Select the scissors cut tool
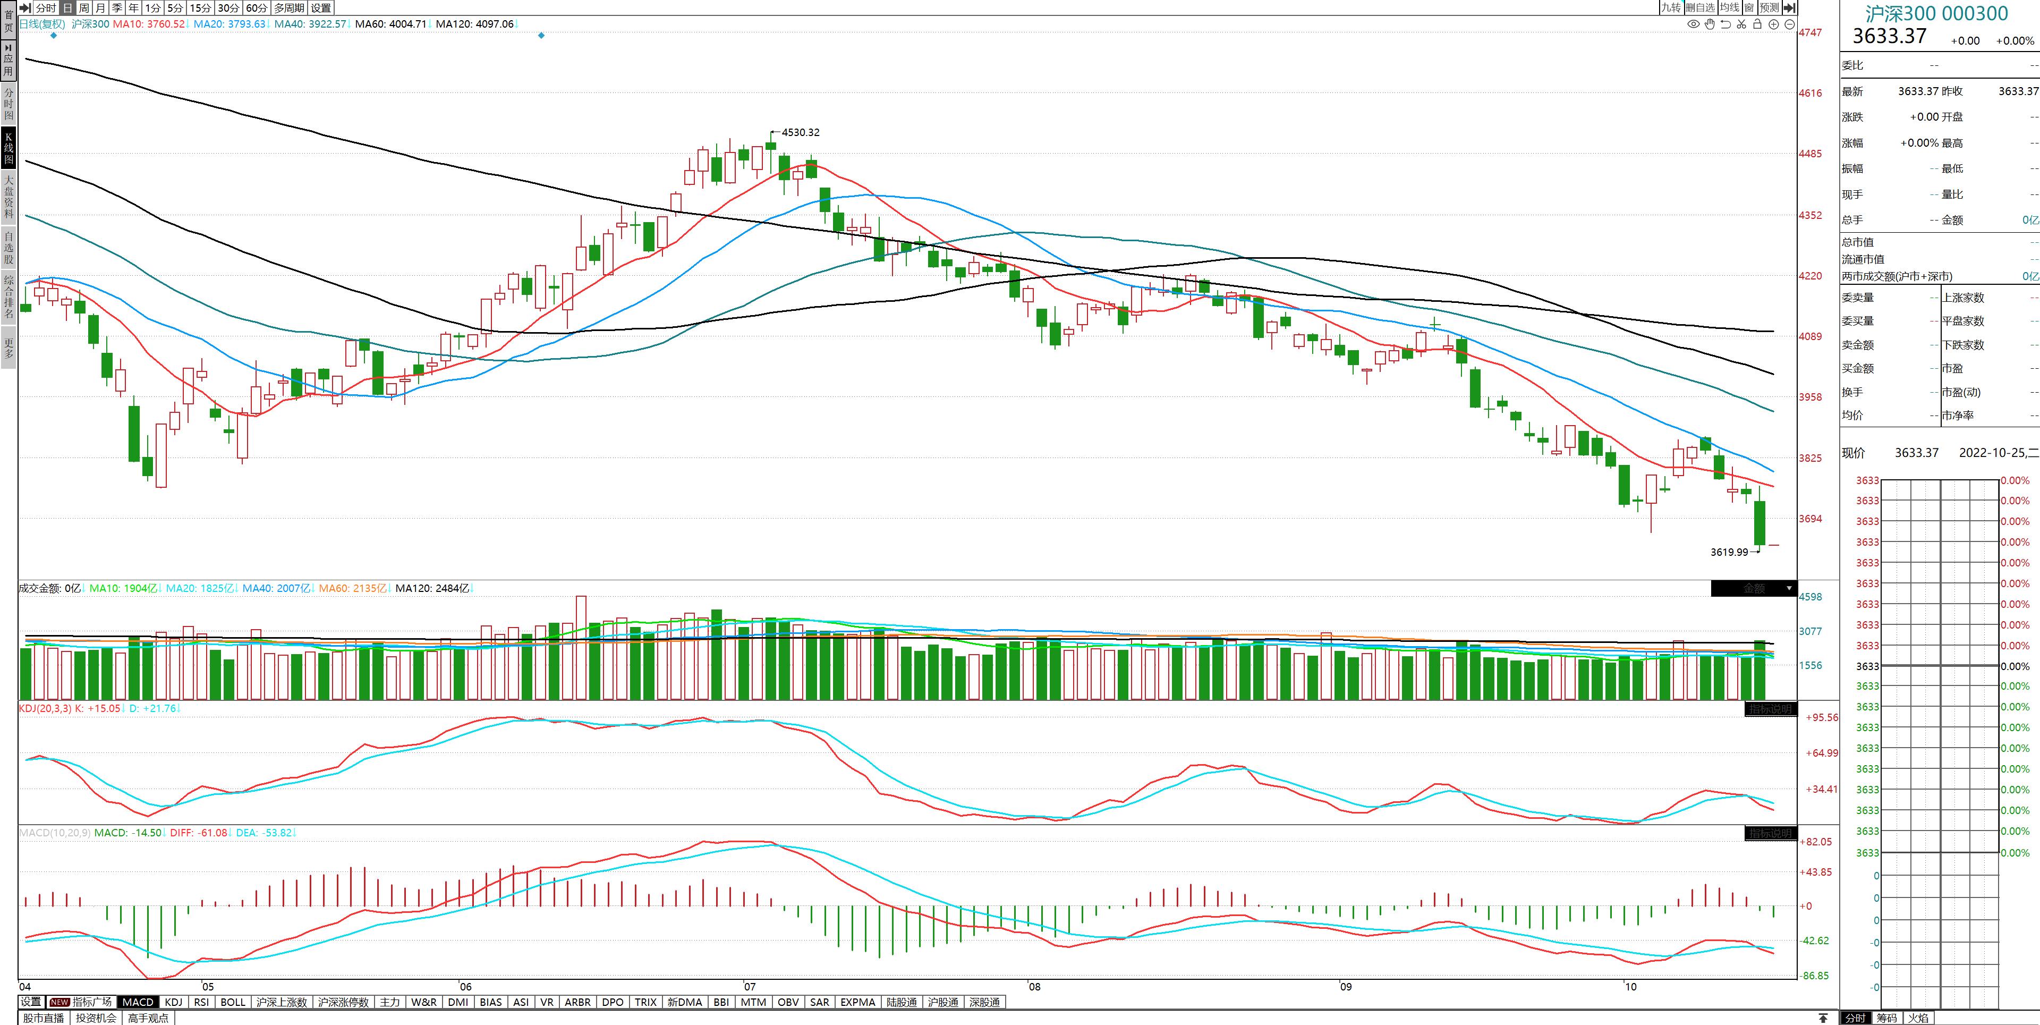Screen dimensions: 2040x1025 (1741, 24)
